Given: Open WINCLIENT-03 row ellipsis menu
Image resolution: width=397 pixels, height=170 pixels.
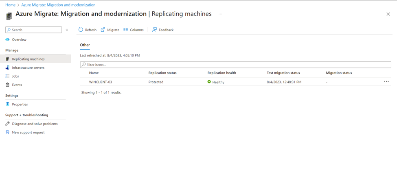Looking at the screenshot, I should click(x=386, y=81).
